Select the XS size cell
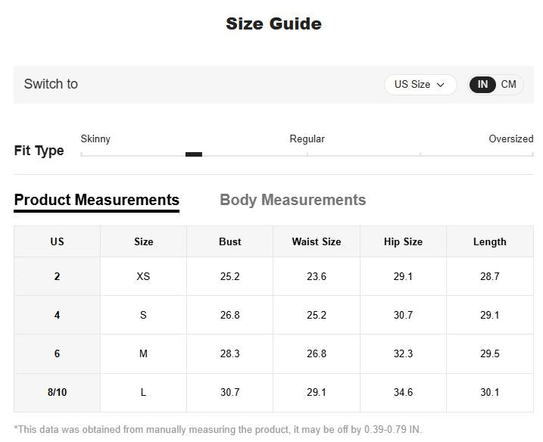The width and height of the screenshot is (543, 442). click(x=143, y=276)
